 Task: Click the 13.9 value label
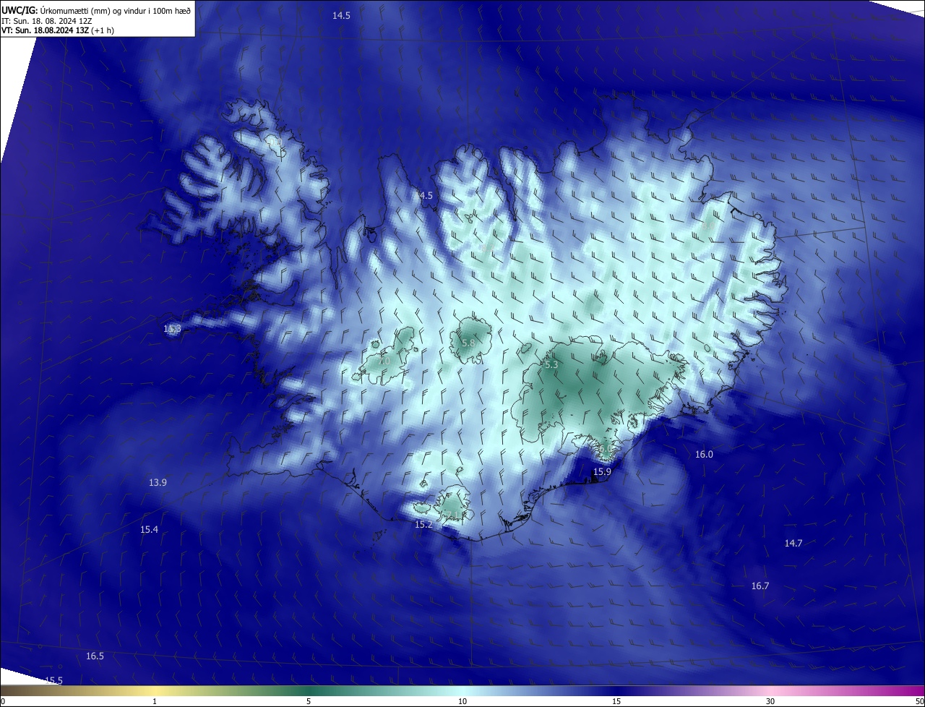click(158, 482)
